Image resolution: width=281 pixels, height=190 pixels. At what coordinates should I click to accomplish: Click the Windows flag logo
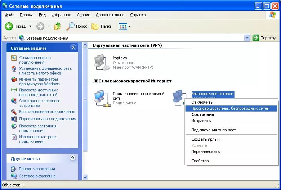(272, 15)
